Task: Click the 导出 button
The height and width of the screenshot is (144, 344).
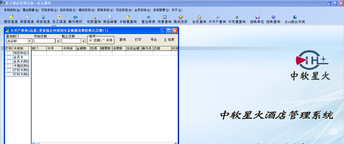Action: pos(154,40)
